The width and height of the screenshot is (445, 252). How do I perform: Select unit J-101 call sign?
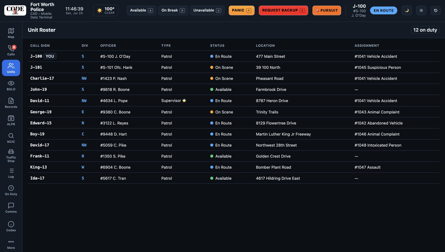tap(36, 67)
